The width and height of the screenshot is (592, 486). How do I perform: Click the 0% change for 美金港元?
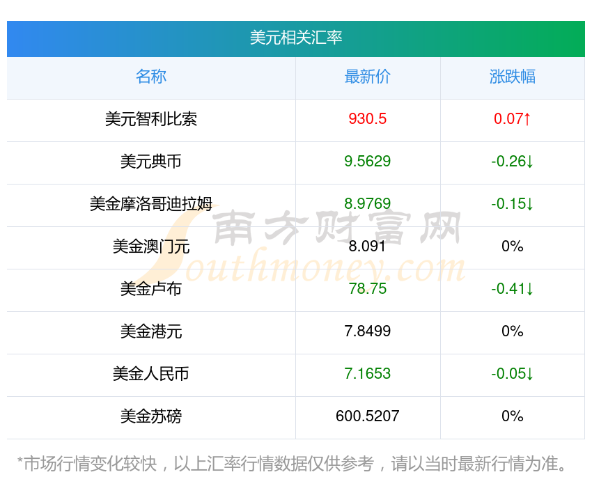coord(513,331)
